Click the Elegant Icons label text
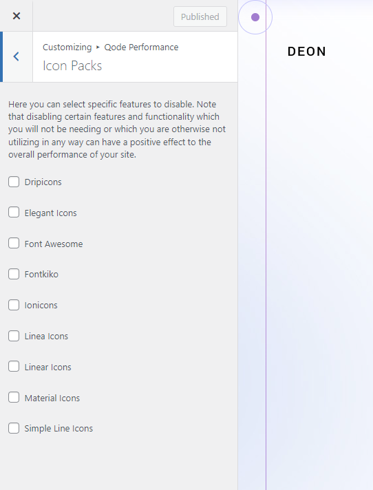 [51, 213]
